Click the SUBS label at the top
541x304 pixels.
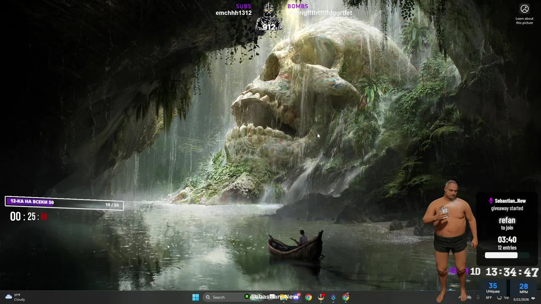tap(243, 6)
